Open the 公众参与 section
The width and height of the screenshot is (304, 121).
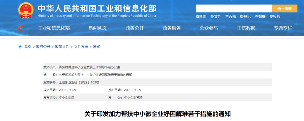[x=209, y=28]
